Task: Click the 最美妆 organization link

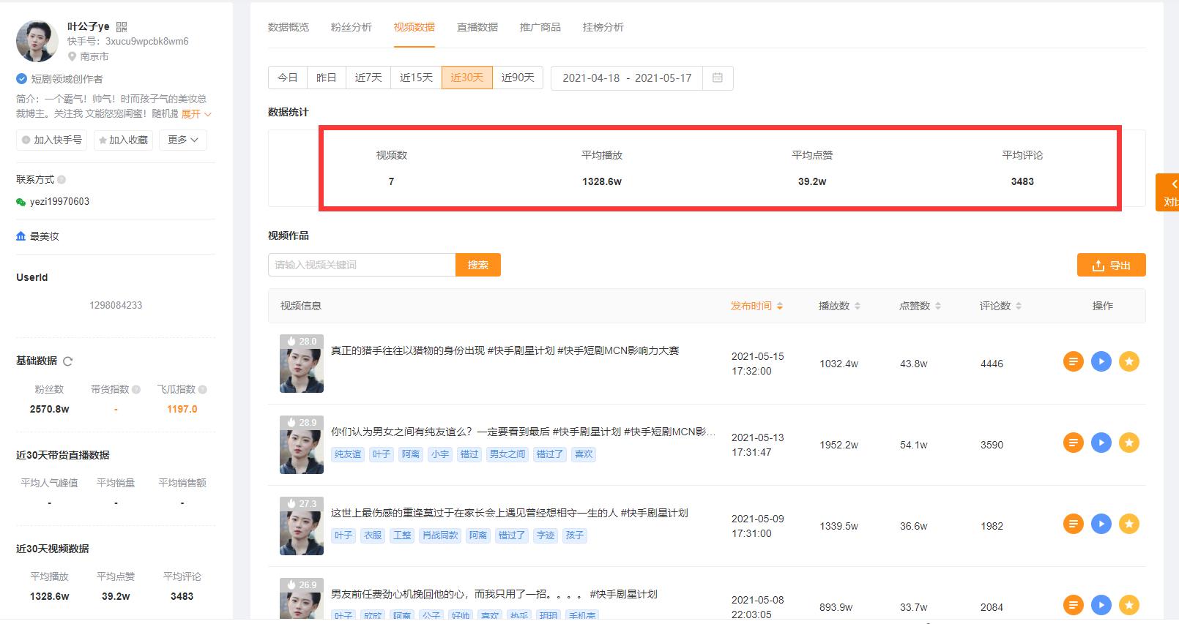Action: (45, 236)
